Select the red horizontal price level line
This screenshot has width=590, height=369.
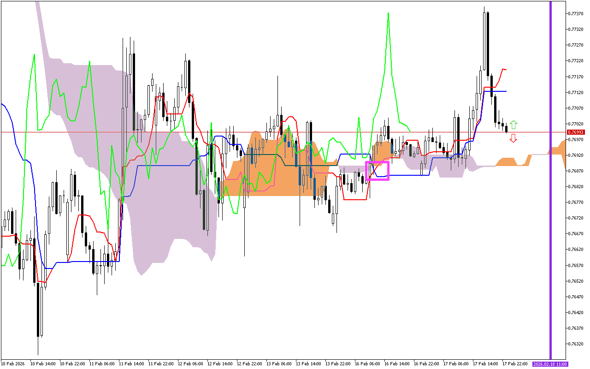click(x=277, y=132)
